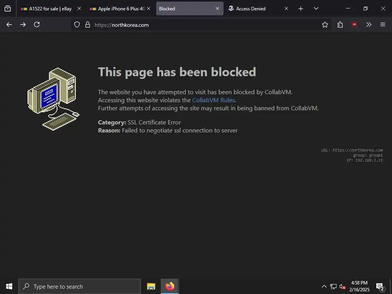
Task: Open the muted volume tray icon
Action: [x=342, y=286]
